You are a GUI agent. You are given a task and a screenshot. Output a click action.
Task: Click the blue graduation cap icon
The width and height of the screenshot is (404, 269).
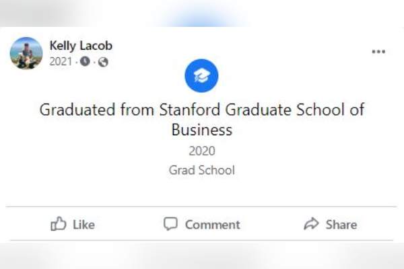click(x=201, y=75)
